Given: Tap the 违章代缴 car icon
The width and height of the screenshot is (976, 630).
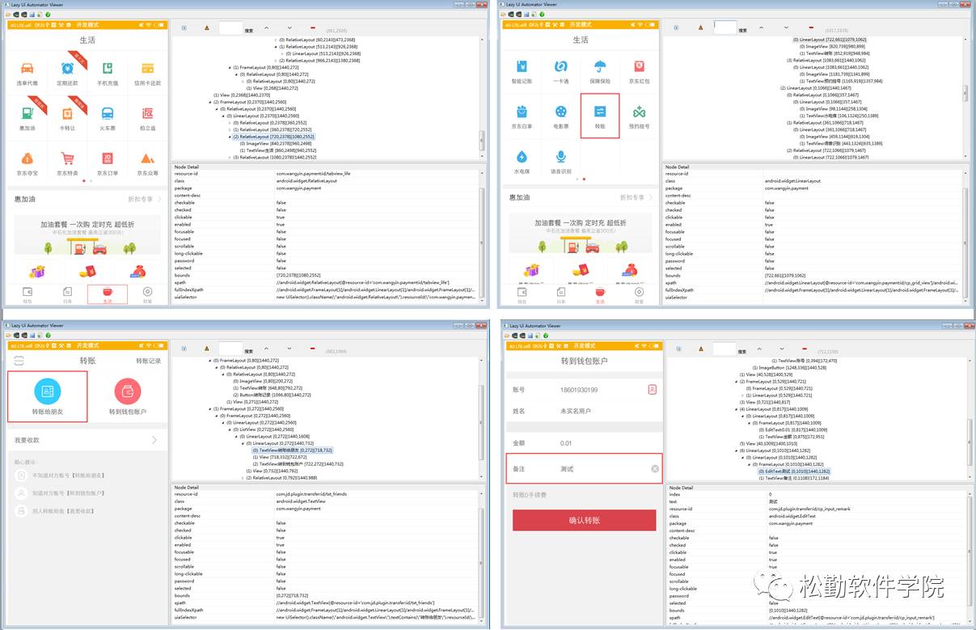Looking at the screenshot, I should tap(27, 69).
